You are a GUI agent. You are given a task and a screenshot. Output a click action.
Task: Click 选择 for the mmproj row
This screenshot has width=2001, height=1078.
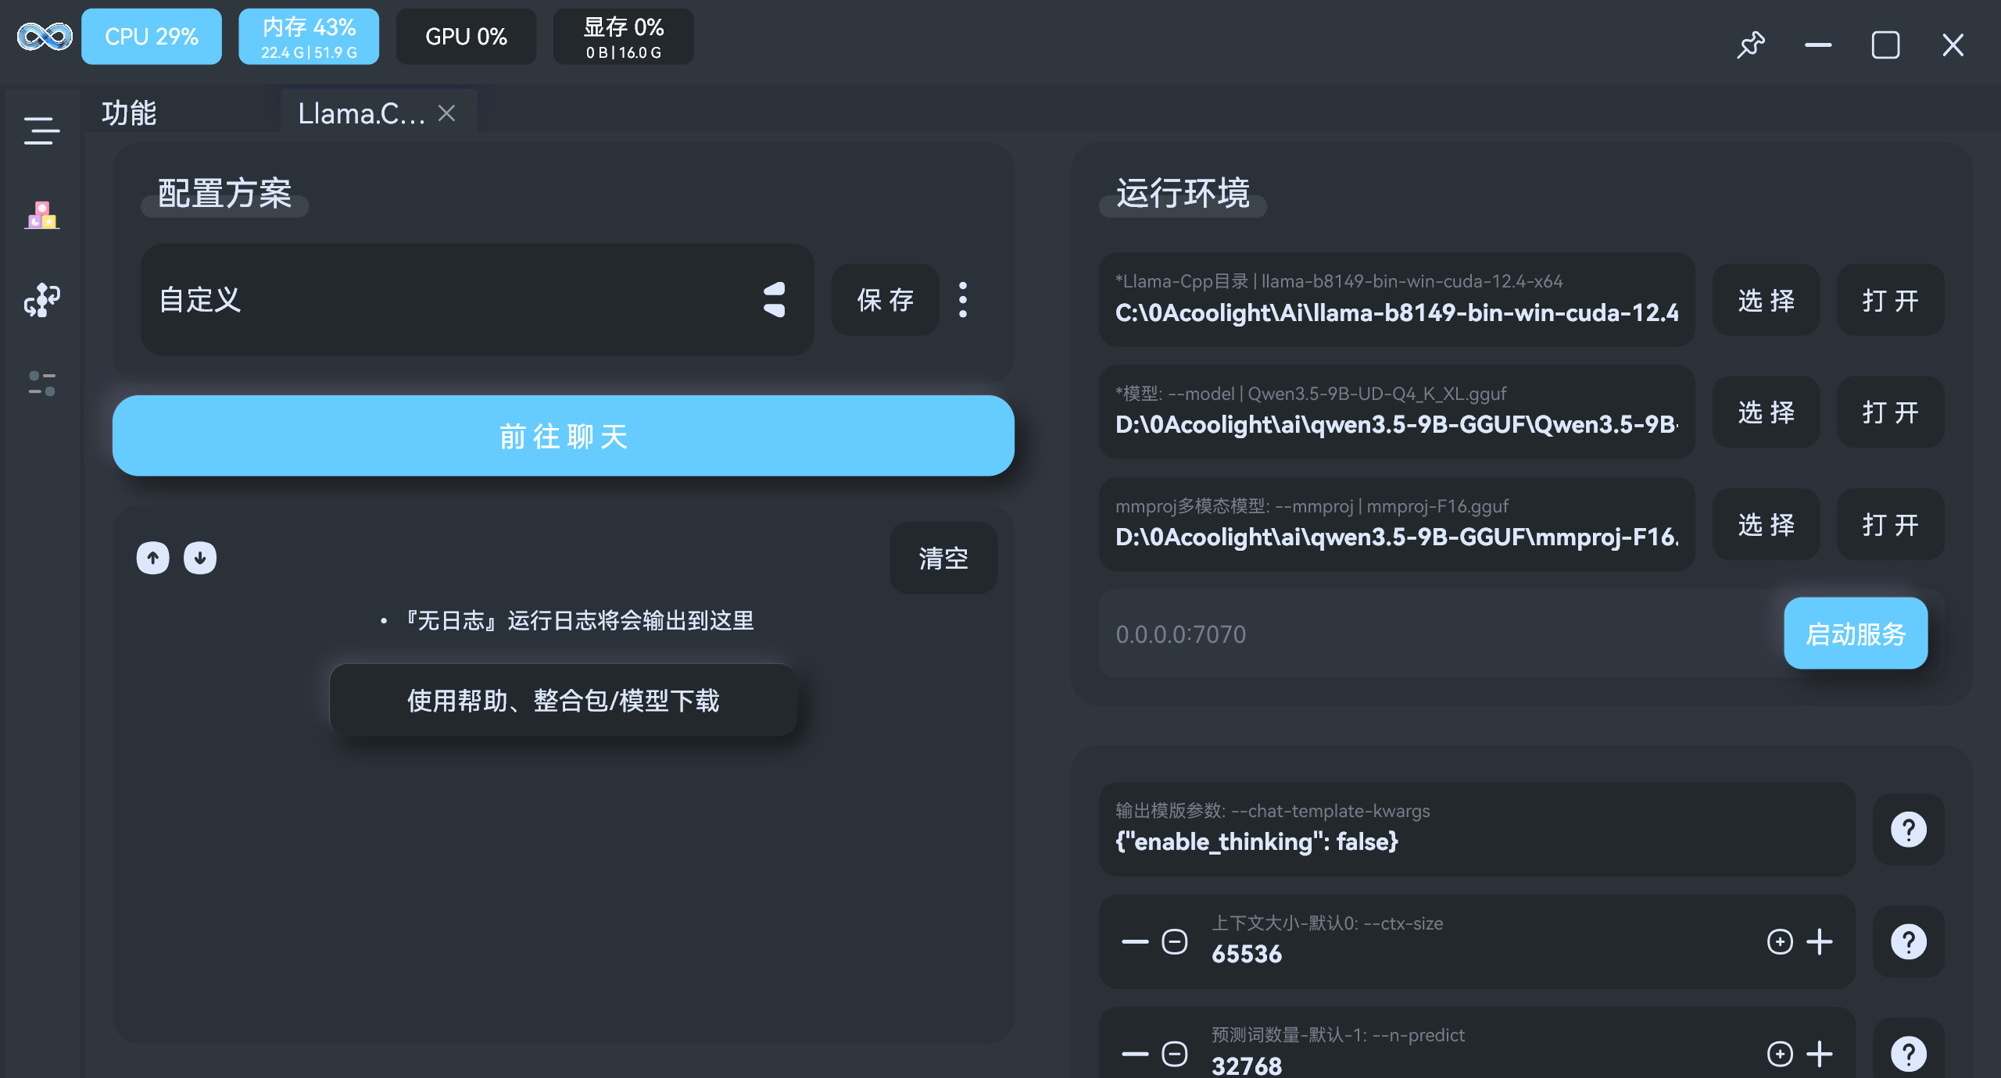(1766, 524)
